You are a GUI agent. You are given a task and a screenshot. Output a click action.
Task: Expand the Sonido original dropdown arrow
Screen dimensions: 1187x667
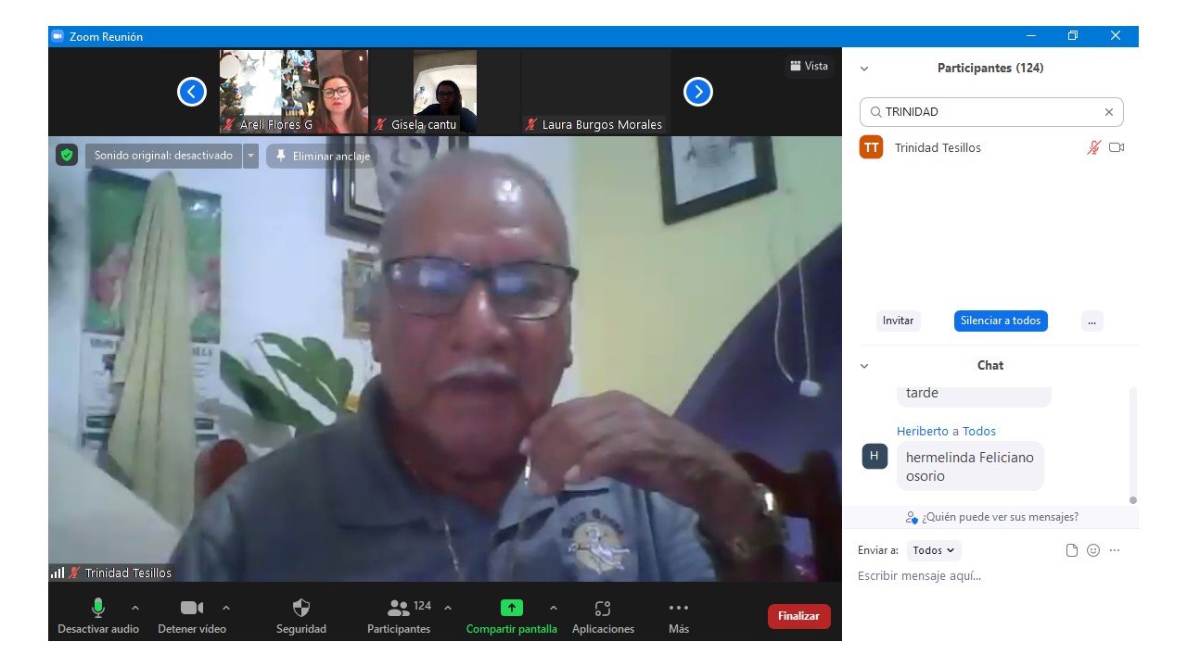point(250,156)
